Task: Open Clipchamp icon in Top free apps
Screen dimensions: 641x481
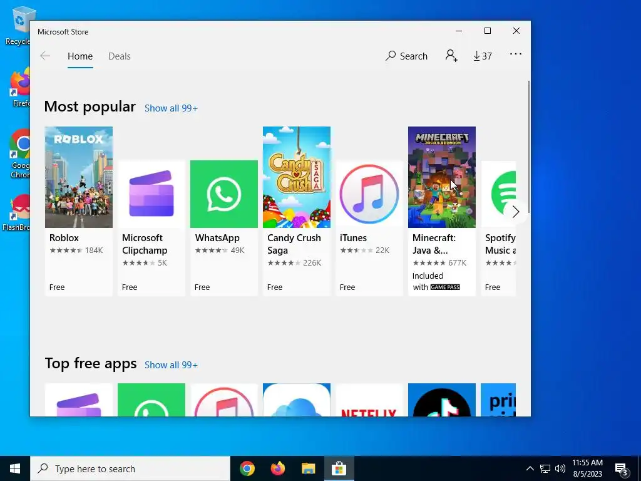Action: [78, 400]
